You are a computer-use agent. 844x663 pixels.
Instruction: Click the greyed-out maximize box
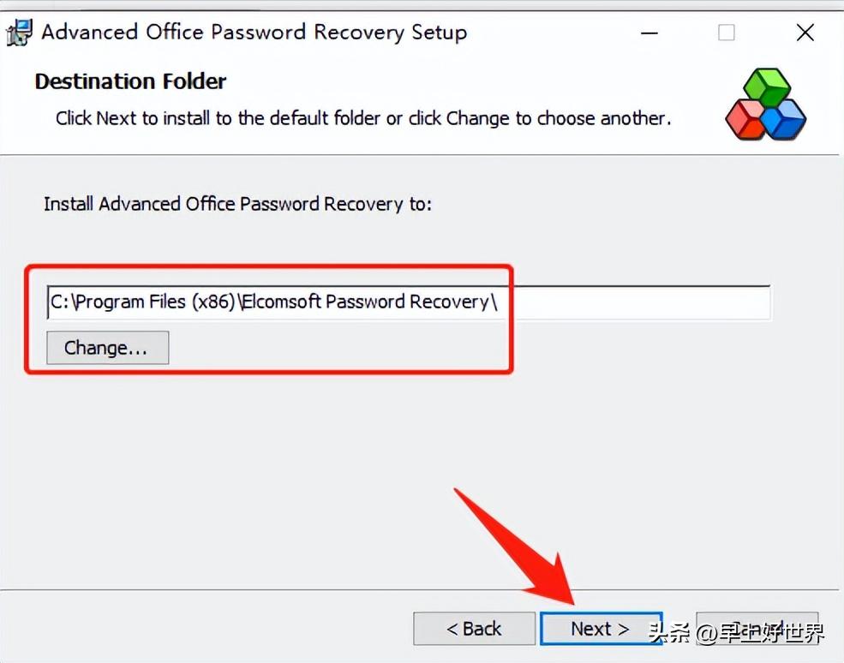click(x=726, y=33)
